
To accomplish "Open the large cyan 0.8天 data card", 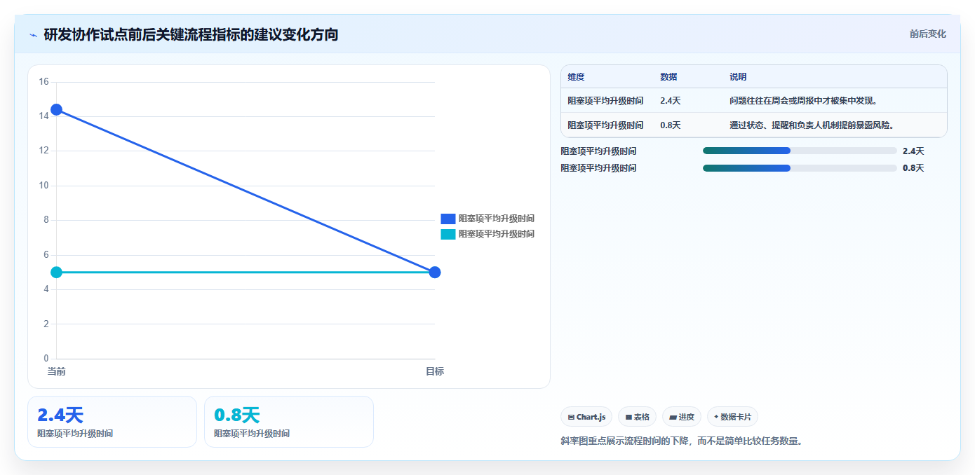I will click(289, 422).
